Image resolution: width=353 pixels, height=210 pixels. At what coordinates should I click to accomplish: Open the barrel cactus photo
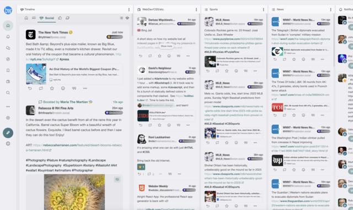coord(74,192)
